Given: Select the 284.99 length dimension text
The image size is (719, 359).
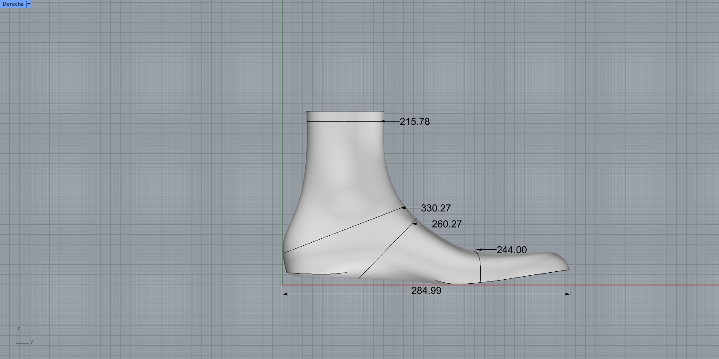Looking at the screenshot, I should tap(426, 291).
